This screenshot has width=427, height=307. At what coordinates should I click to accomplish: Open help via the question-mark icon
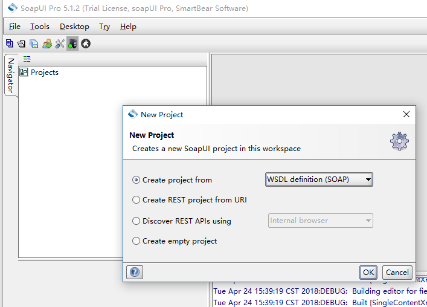(x=135, y=272)
